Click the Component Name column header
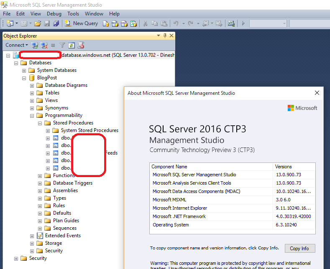This screenshot has width=330, height=269. pyautogui.click(x=211, y=167)
